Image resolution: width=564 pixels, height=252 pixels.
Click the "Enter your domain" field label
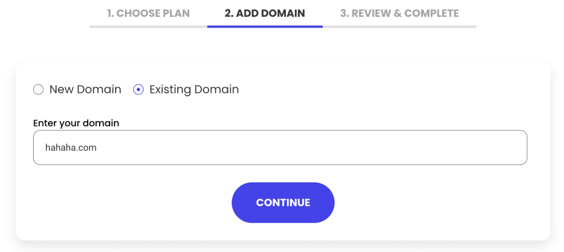76,123
